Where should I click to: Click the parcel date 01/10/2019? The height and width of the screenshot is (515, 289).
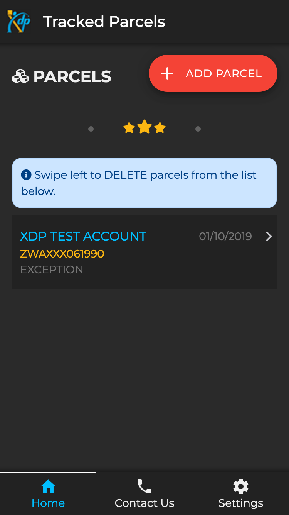pyautogui.click(x=225, y=236)
